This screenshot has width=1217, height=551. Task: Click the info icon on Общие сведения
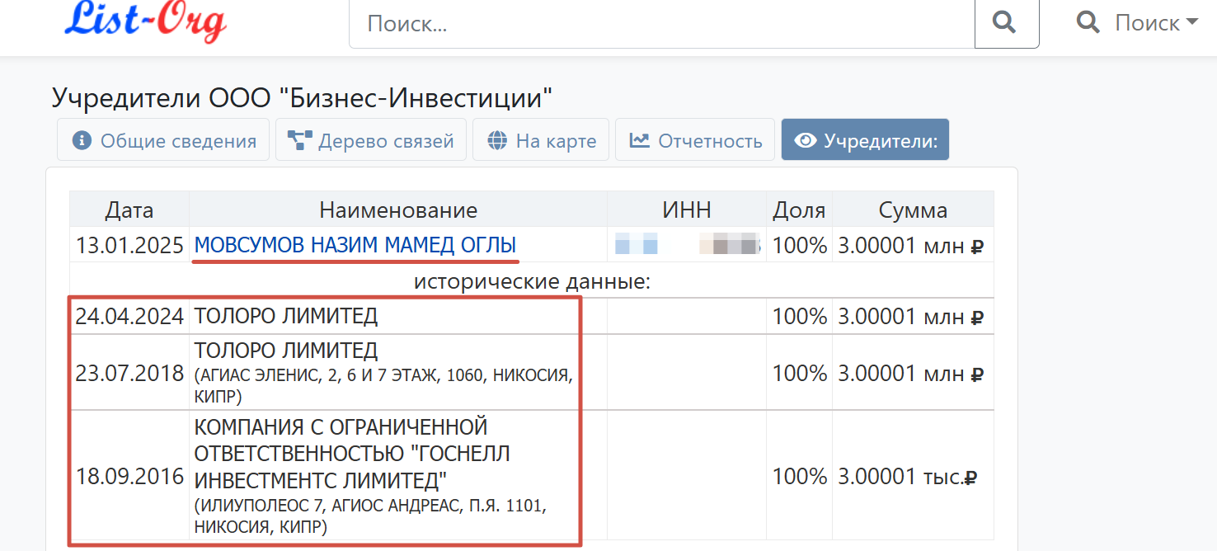(x=82, y=140)
